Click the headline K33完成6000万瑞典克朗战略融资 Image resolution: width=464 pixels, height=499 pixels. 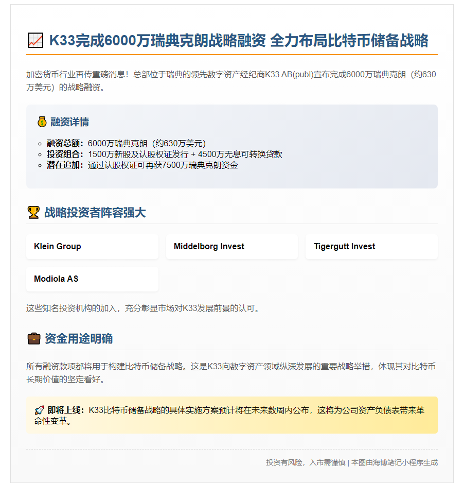(157, 41)
